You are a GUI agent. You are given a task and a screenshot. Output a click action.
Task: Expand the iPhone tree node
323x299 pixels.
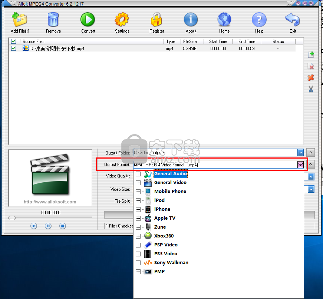pos(138,209)
